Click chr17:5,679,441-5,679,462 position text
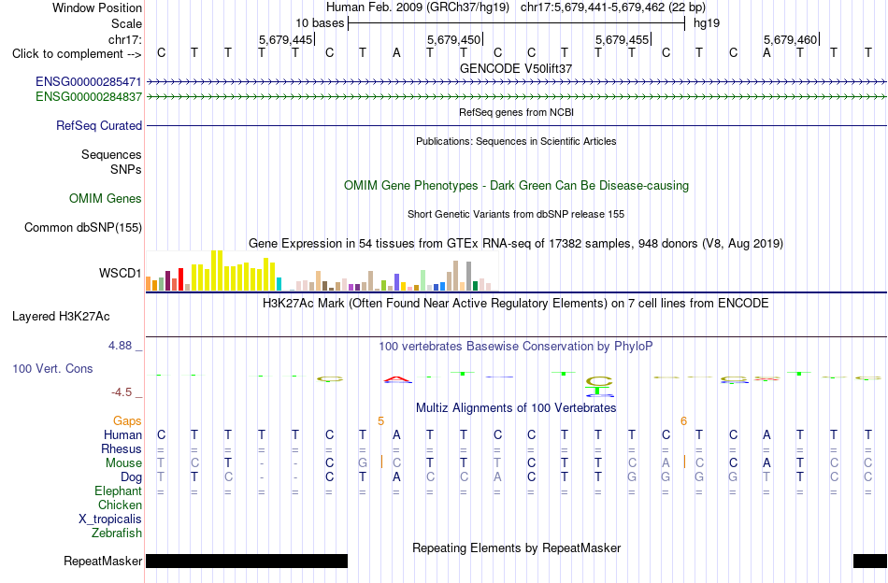888x583 pixels. pyautogui.click(x=613, y=7)
